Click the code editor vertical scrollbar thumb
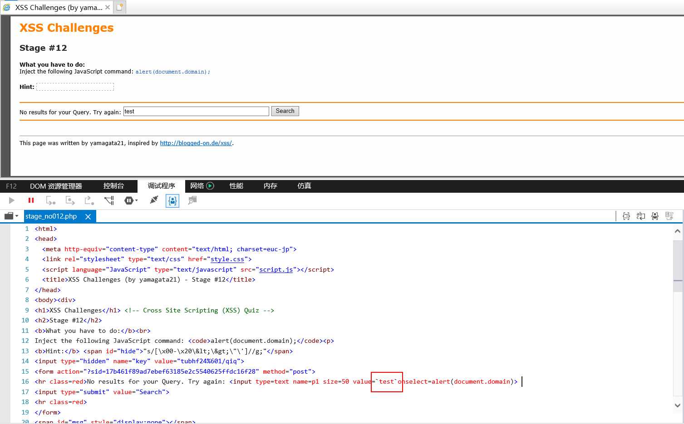 click(x=678, y=265)
